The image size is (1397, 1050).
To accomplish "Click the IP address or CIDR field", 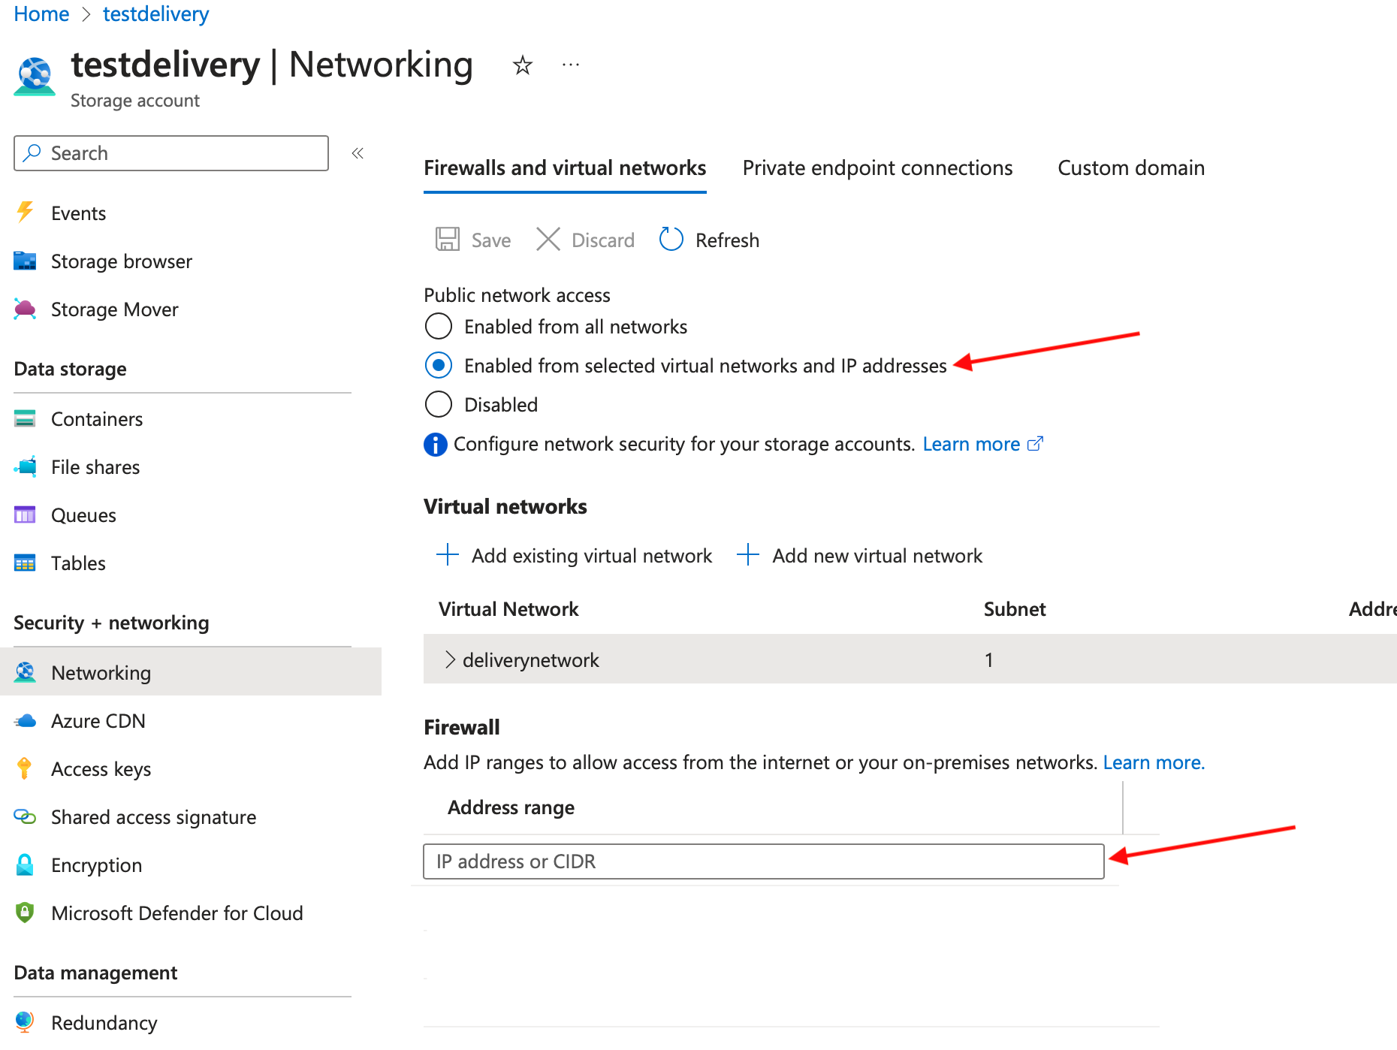I will coord(764,861).
